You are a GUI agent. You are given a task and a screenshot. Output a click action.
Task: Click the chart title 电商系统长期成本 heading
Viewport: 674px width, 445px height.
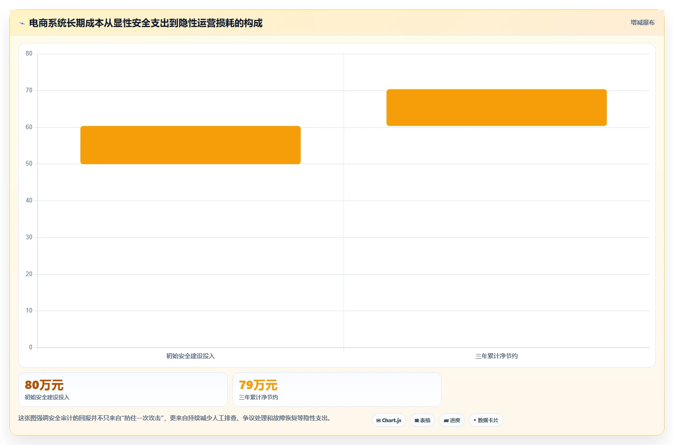pos(146,23)
